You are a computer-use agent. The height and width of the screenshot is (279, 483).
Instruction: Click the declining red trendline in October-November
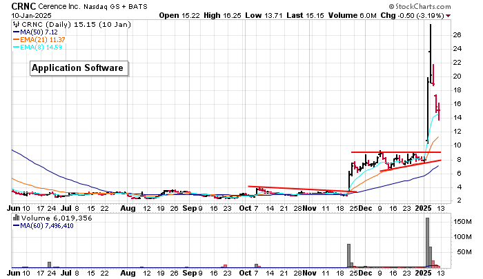coord(302,189)
